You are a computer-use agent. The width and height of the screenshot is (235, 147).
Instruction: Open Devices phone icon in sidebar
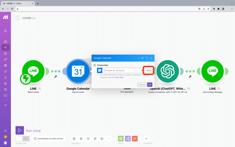tap(5, 77)
